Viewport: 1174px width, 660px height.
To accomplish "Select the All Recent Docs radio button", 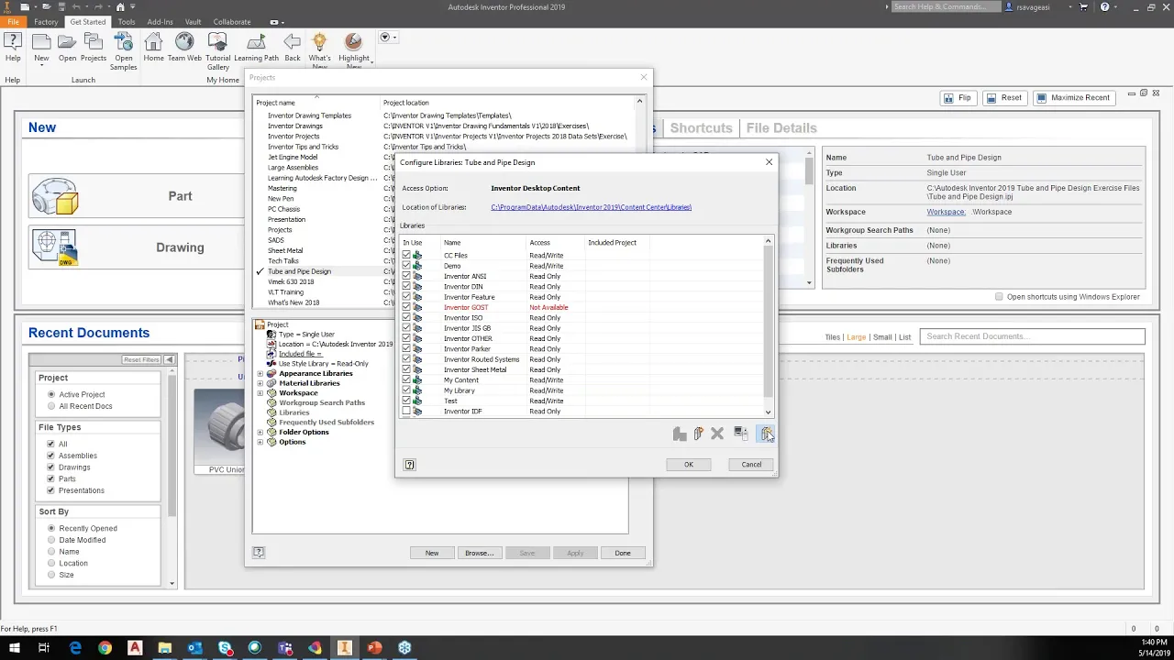I will point(51,406).
